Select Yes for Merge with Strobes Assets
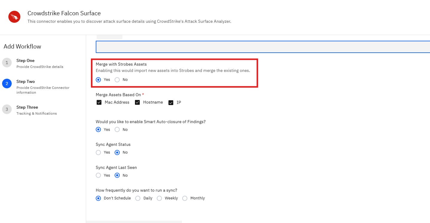430x223 pixels. [x=98, y=80]
